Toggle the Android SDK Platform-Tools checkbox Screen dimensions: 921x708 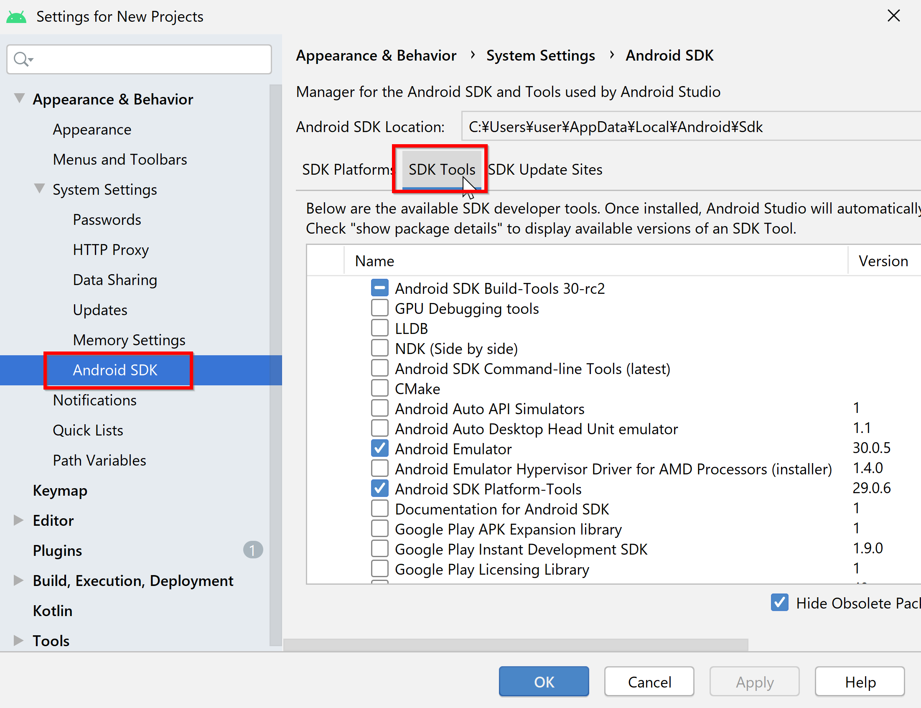379,489
